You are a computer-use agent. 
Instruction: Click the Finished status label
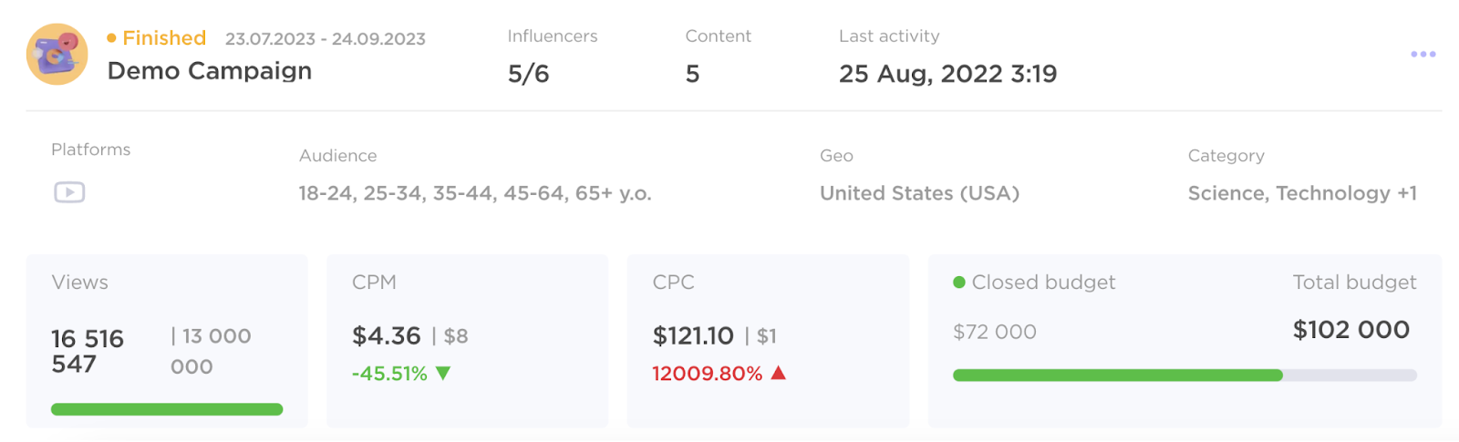[x=164, y=38]
